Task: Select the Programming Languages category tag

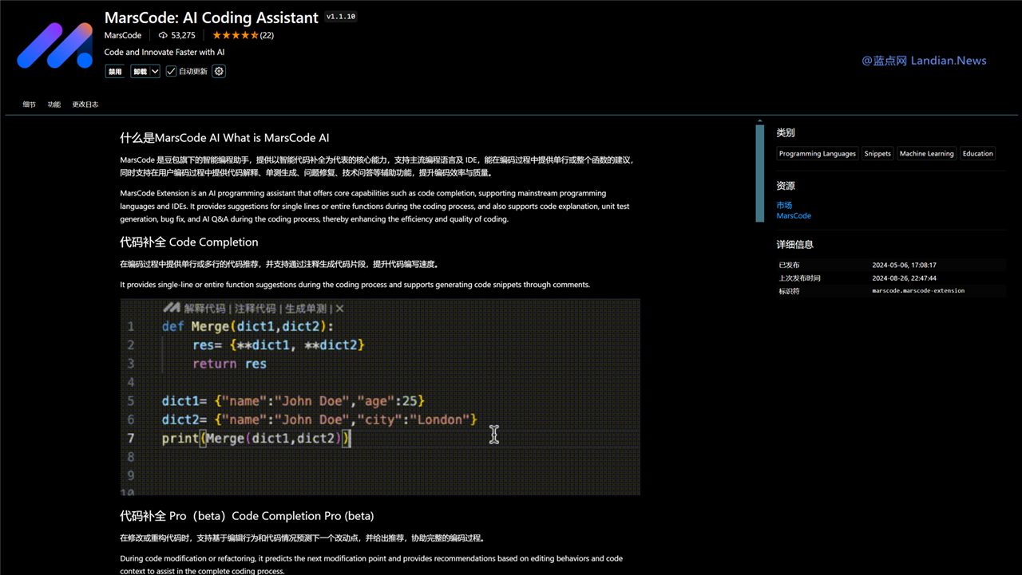Action: (818, 153)
